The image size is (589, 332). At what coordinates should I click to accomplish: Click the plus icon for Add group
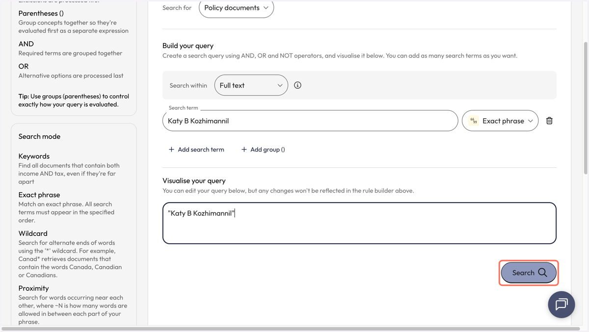pos(244,150)
